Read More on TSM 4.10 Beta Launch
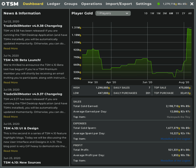The width and height of the screenshot is (196, 168). tap(11, 82)
